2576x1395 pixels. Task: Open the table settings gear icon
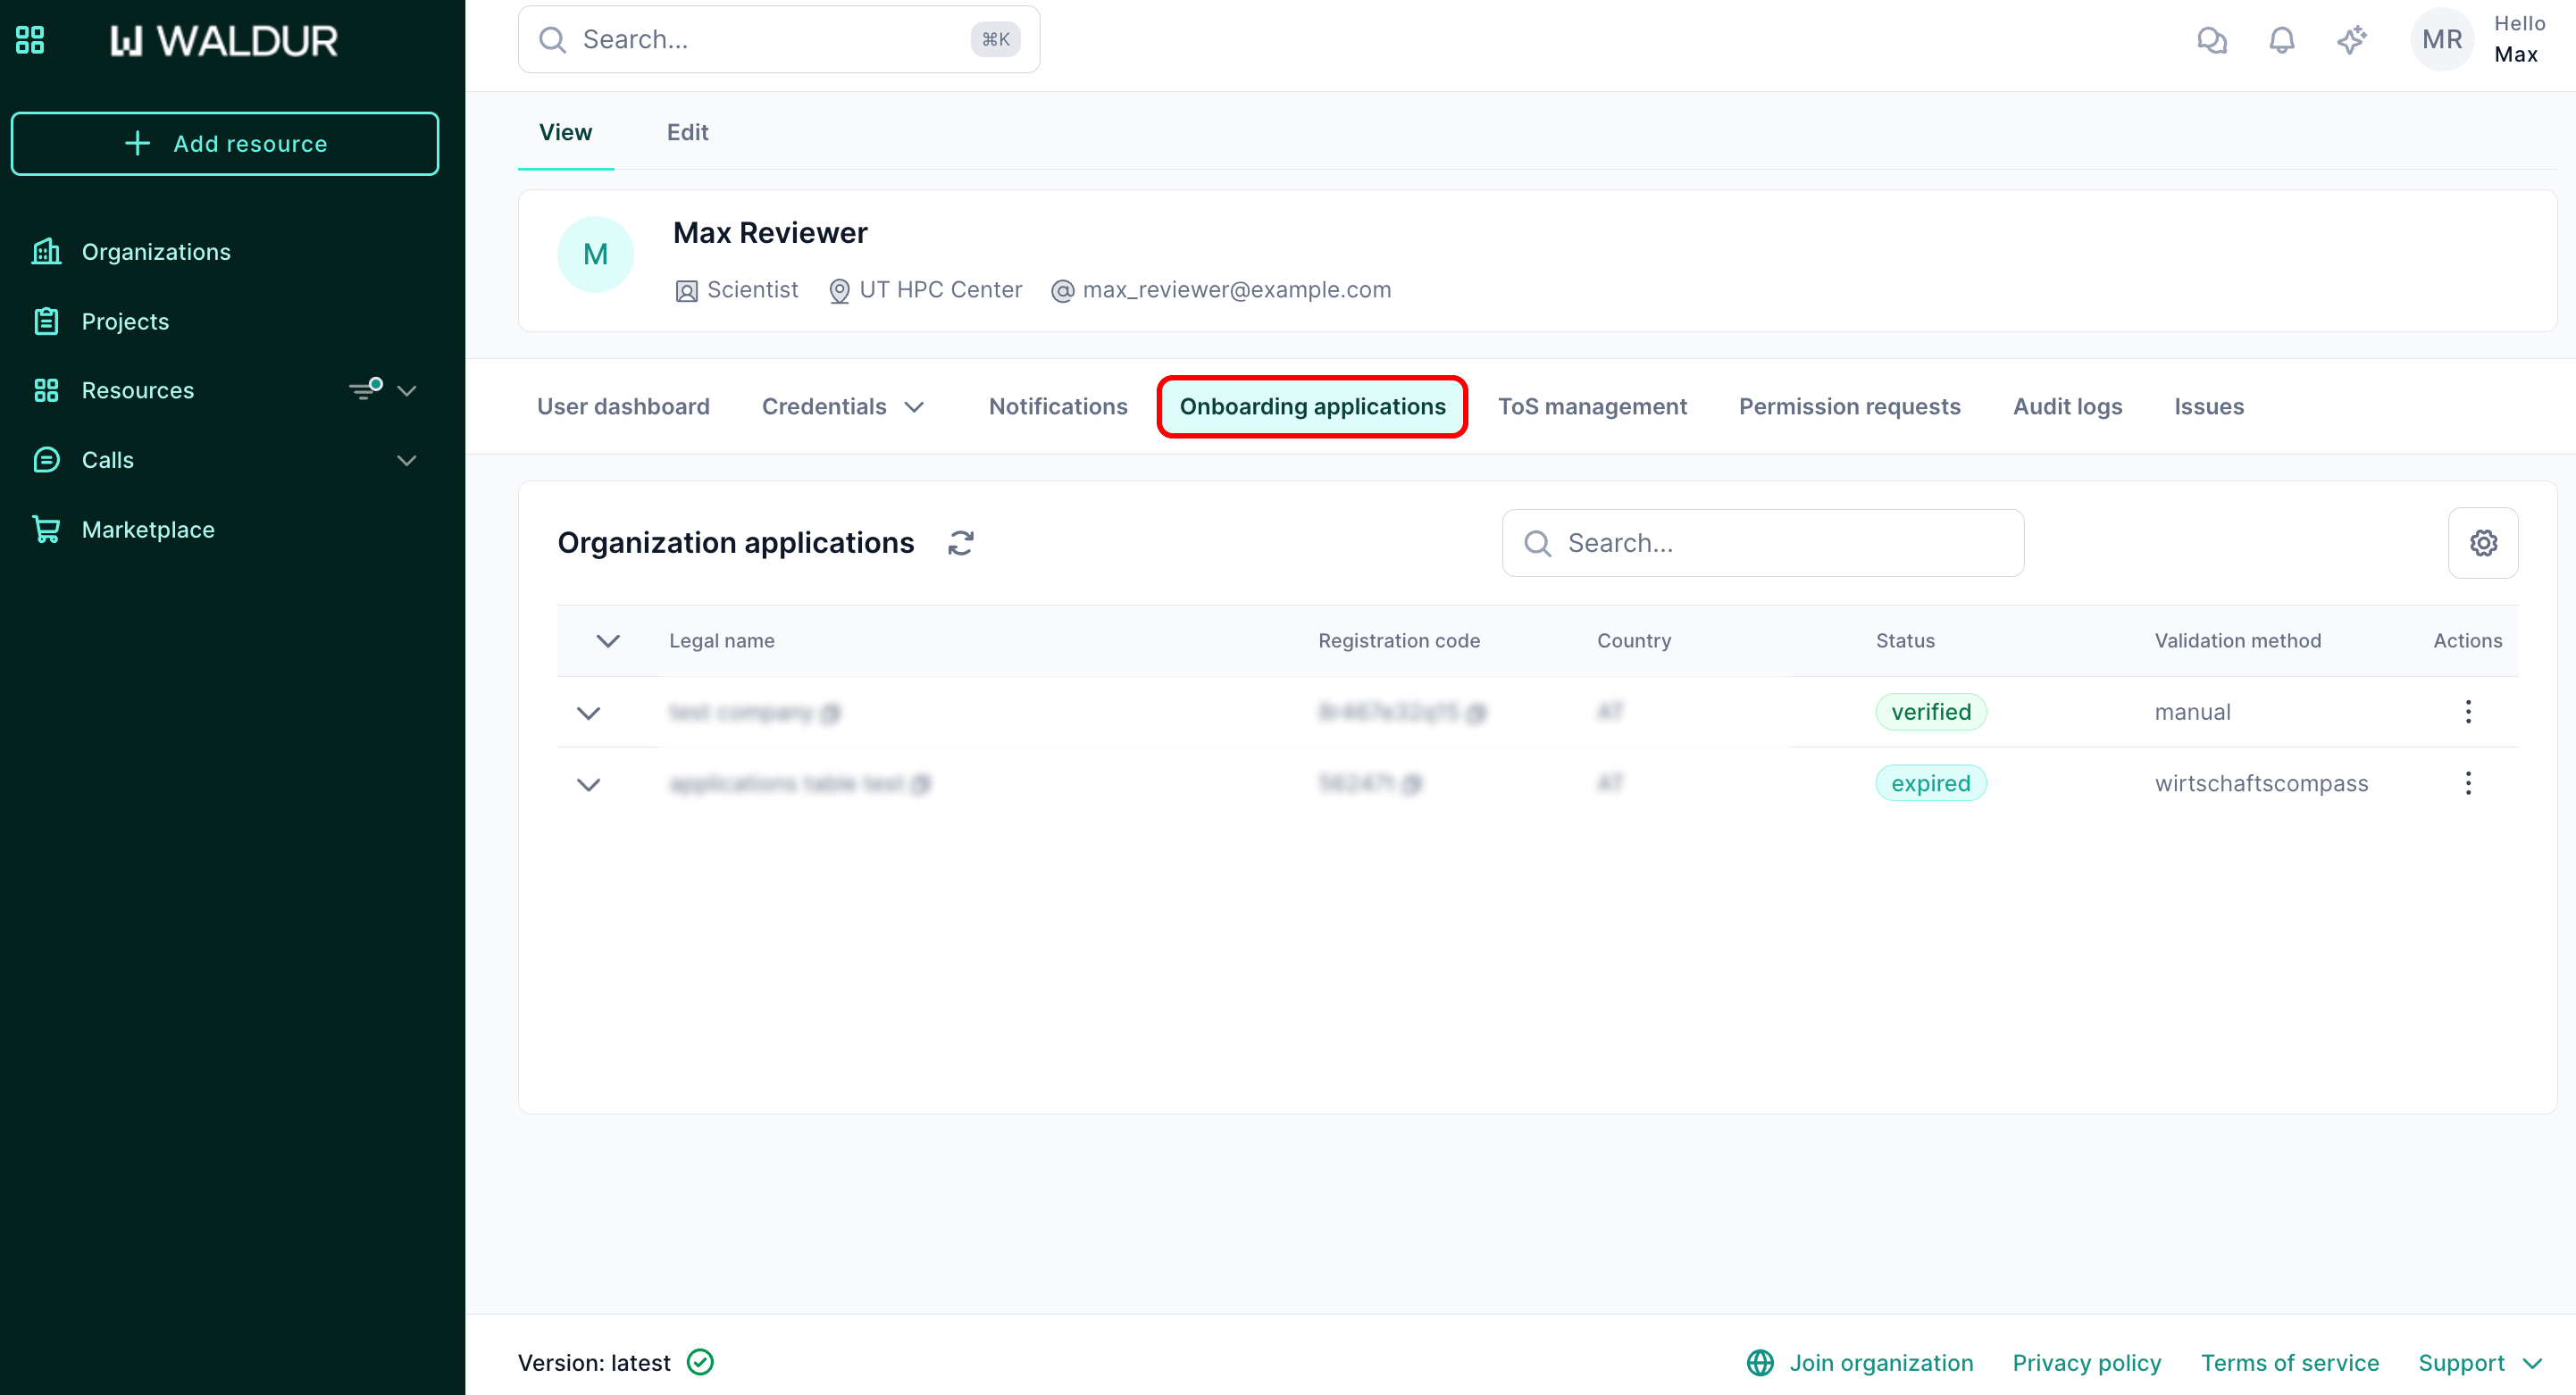(x=2482, y=543)
